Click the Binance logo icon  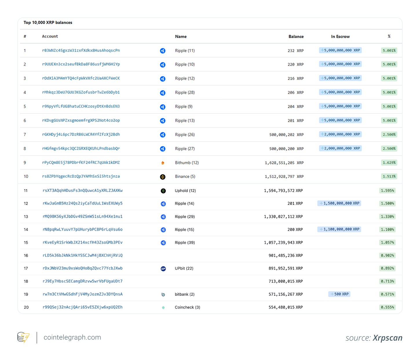click(x=163, y=177)
